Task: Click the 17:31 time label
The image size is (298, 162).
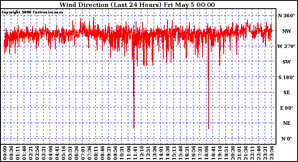Action: click(x=200, y=153)
